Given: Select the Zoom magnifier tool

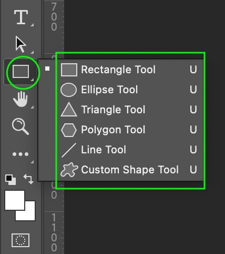Looking at the screenshot, I should coord(21,126).
